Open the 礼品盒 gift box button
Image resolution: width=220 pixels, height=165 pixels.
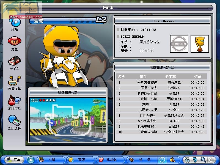tap(110, 160)
